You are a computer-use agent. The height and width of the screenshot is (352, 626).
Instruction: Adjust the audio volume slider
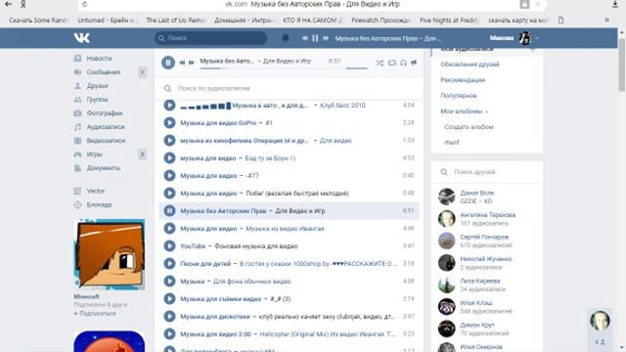356,68
